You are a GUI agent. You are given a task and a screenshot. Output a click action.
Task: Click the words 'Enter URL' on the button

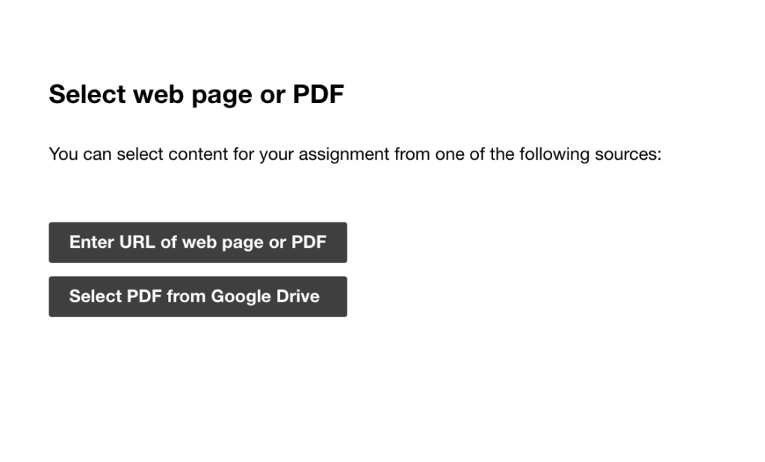click(112, 243)
